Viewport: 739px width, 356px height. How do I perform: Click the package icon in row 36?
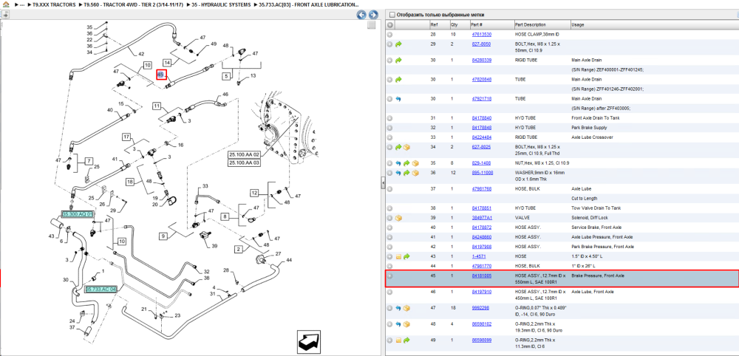coord(415,173)
